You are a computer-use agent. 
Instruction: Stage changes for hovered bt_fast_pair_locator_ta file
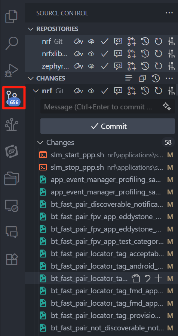coord(158,278)
